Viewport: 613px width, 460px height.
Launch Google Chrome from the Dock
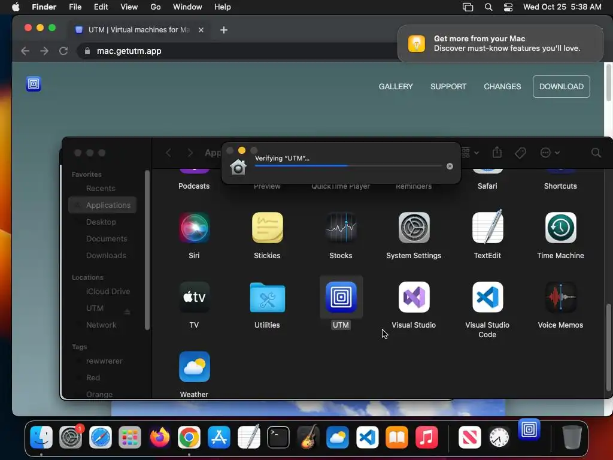(x=189, y=437)
